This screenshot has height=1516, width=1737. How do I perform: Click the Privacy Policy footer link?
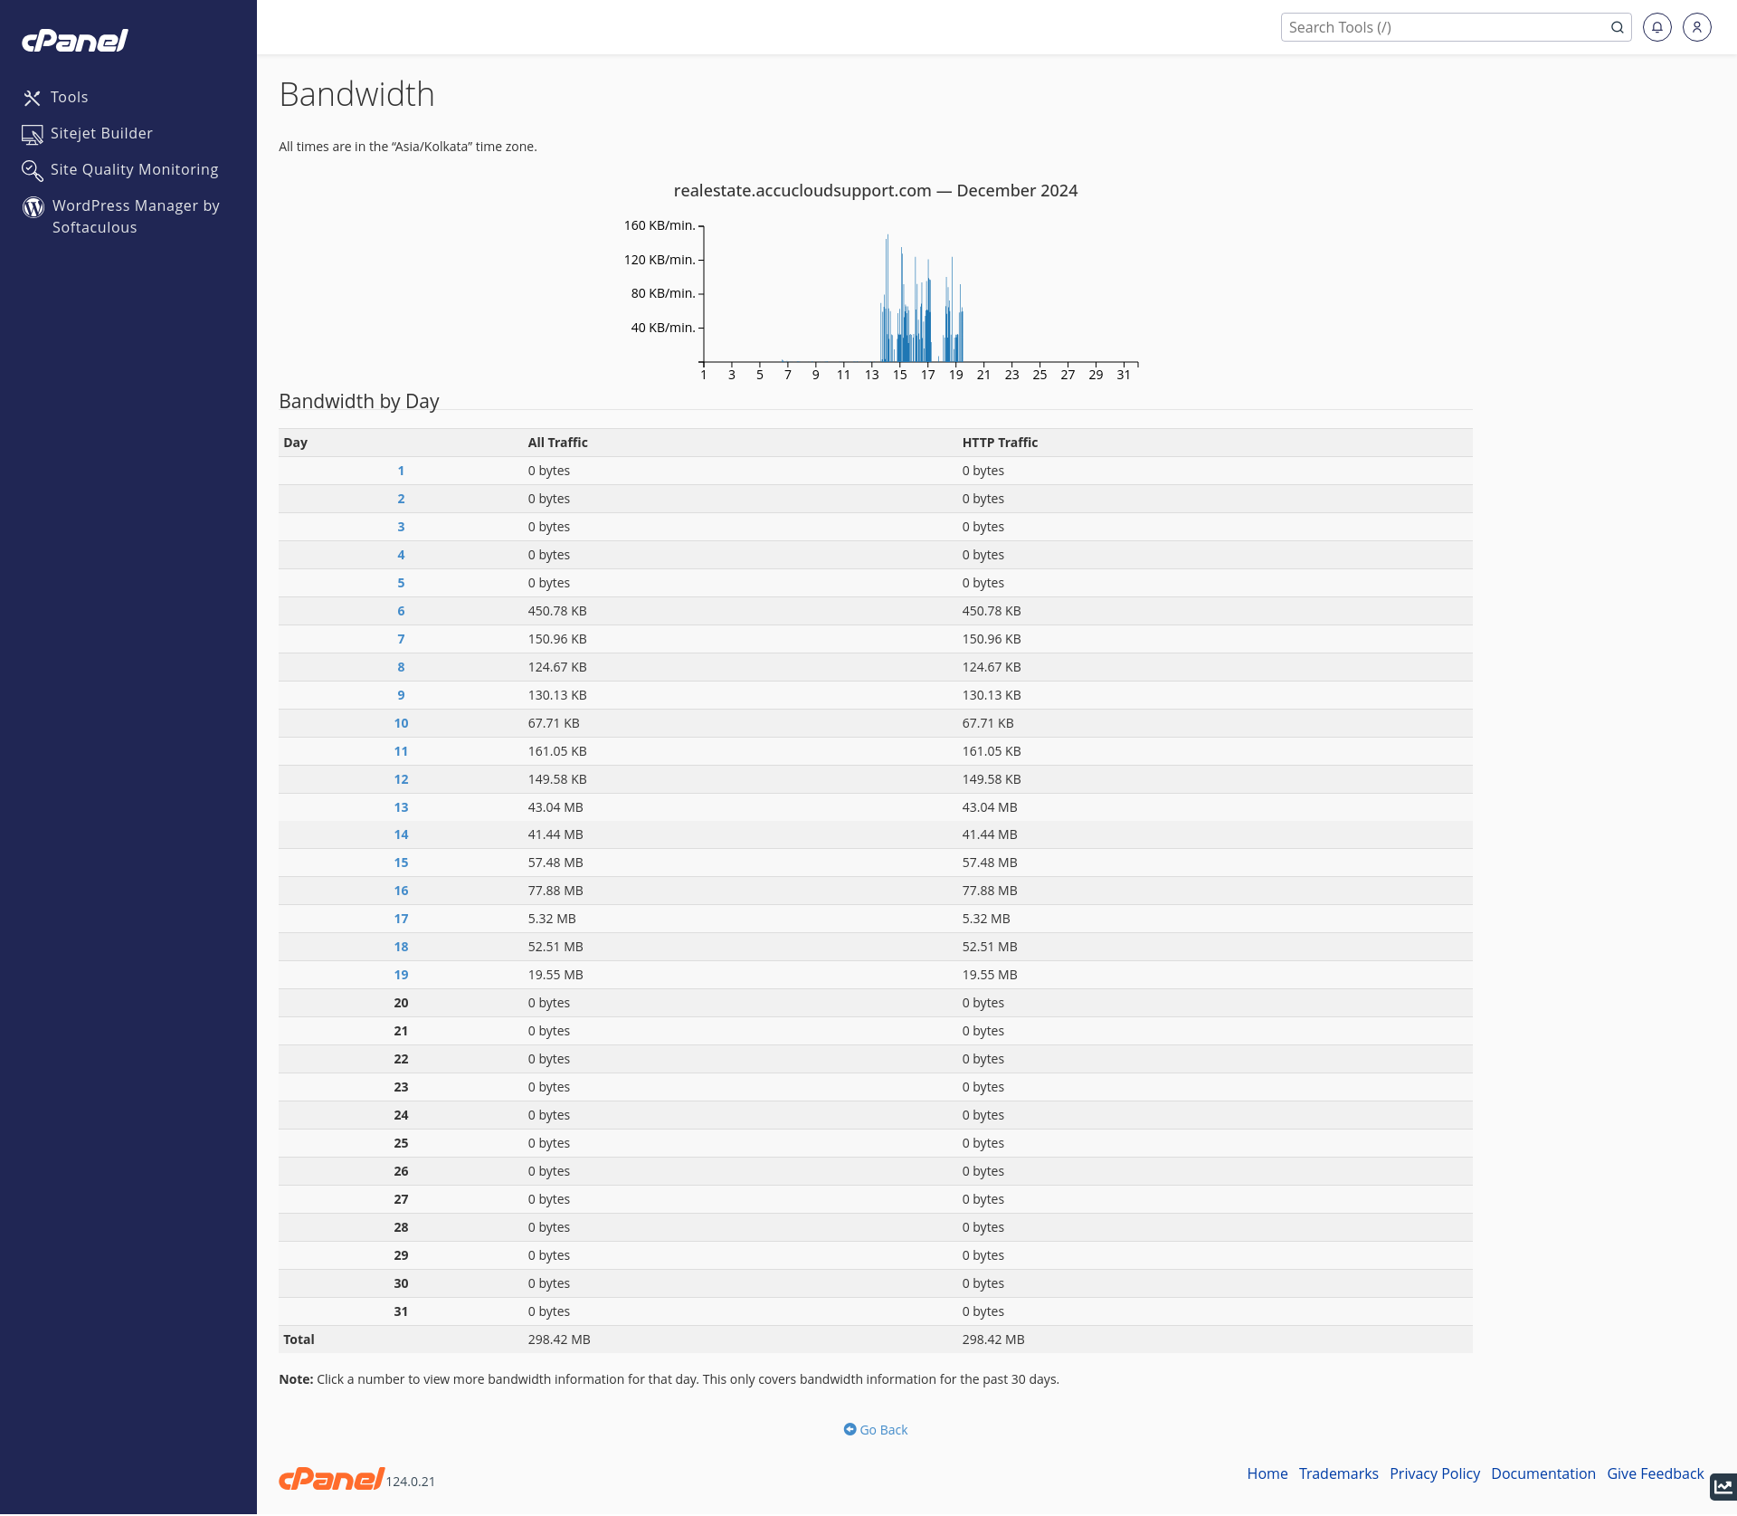[1434, 1473]
